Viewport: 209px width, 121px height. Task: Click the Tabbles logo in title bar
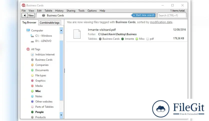23,5
